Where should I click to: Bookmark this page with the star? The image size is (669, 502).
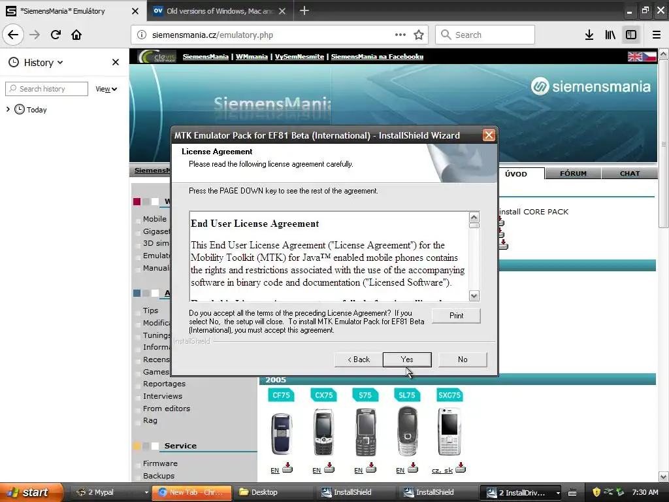click(x=419, y=35)
